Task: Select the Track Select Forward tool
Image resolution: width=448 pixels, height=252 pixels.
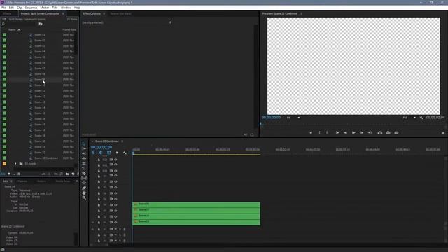Action: point(84,148)
